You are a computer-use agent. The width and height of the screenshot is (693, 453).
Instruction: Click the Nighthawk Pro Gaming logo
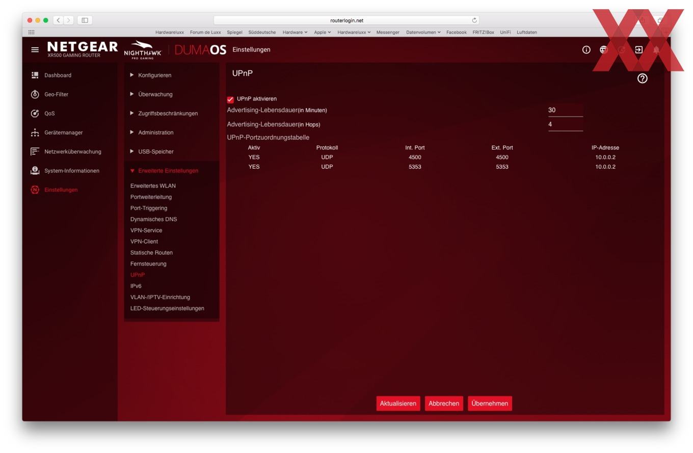pos(143,50)
